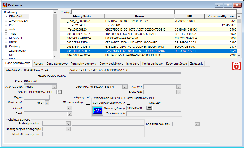This screenshot has width=244, height=148.
Task: Click the Operator field
Action: pyautogui.click(x=171, y=103)
